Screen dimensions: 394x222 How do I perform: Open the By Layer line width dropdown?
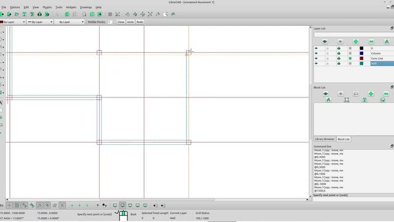click(40, 22)
